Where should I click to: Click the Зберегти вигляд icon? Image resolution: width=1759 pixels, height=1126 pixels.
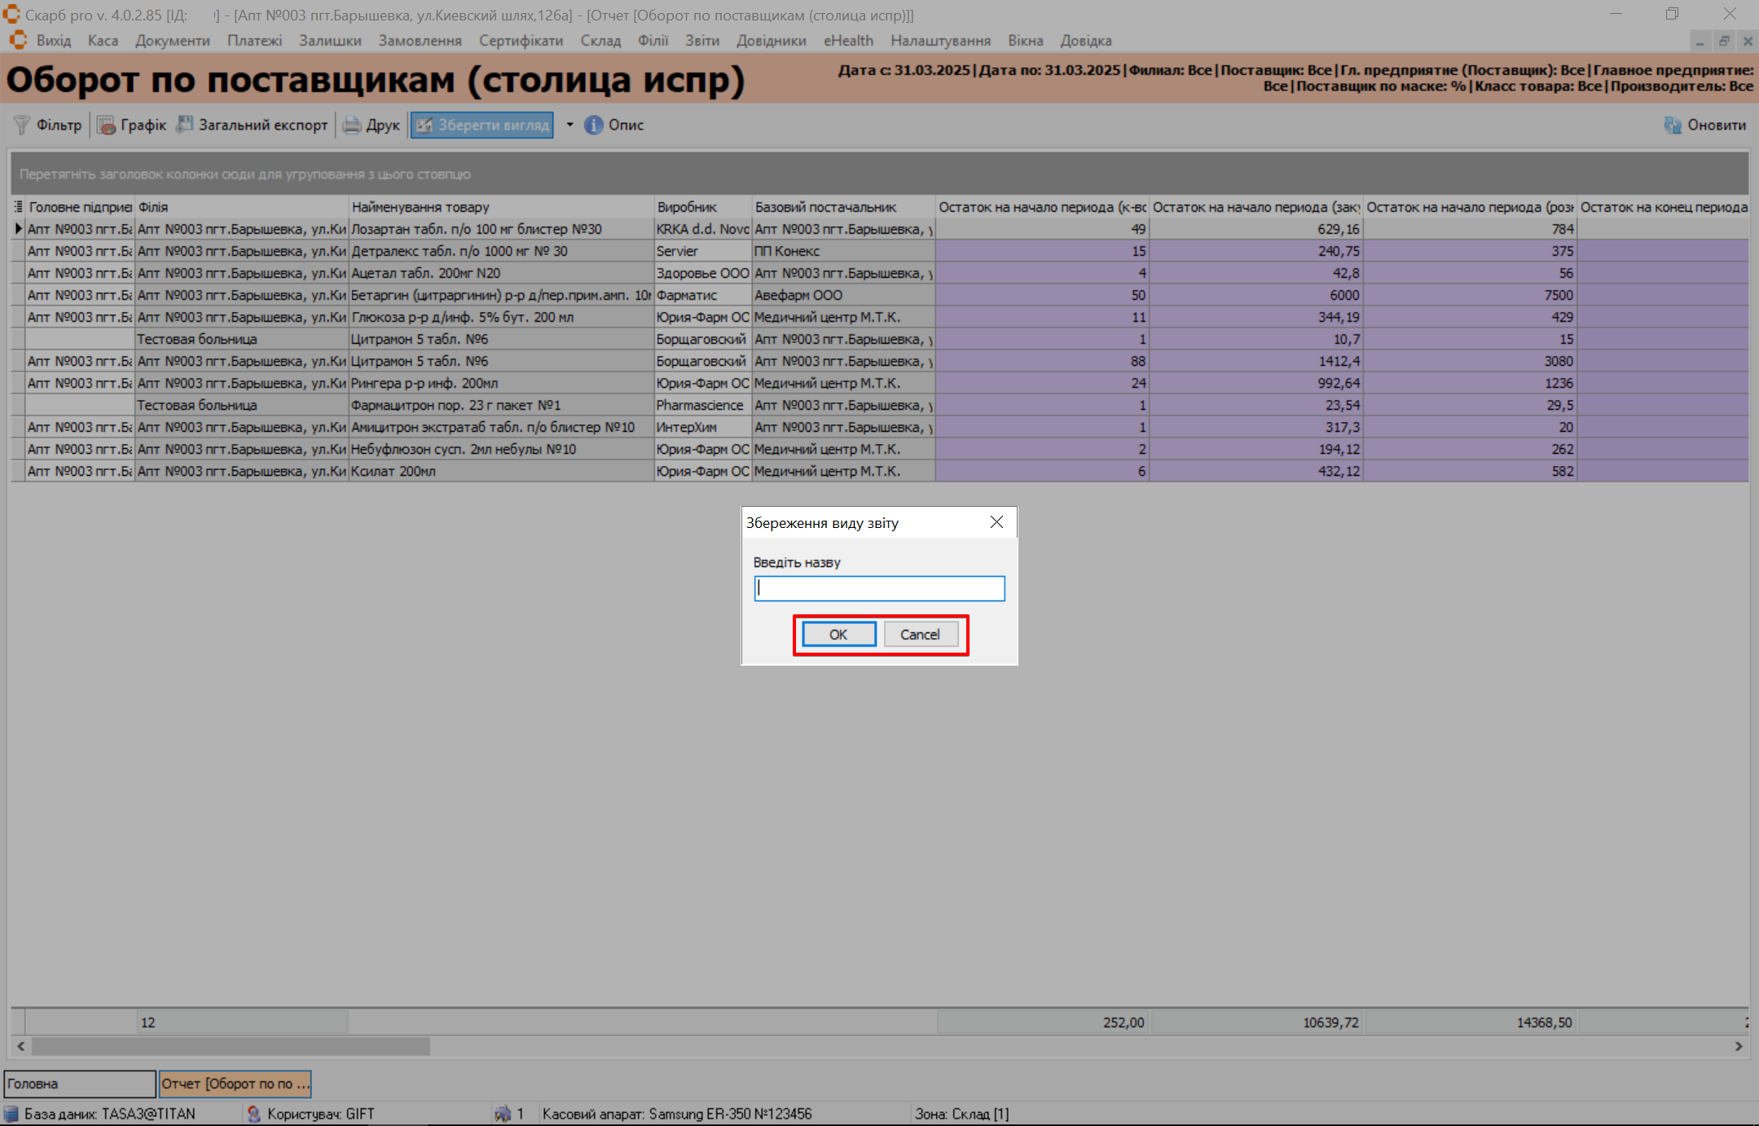pyautogui.click(x=424, y=125)
